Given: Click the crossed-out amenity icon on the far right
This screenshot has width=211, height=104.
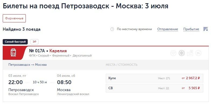Looking at the screenshot, I should (198, 53).
